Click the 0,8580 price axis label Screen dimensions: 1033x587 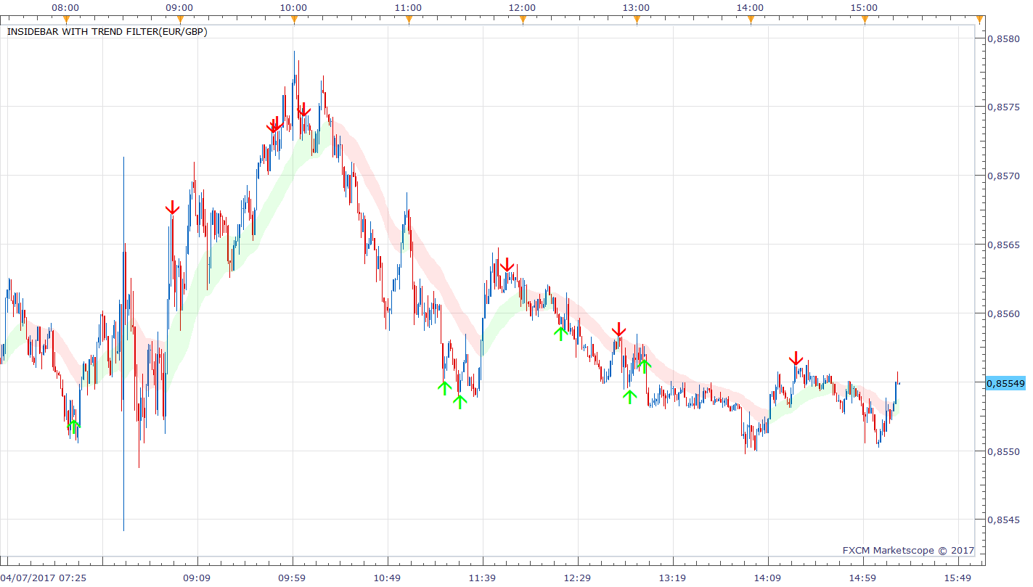point(1005,38)
